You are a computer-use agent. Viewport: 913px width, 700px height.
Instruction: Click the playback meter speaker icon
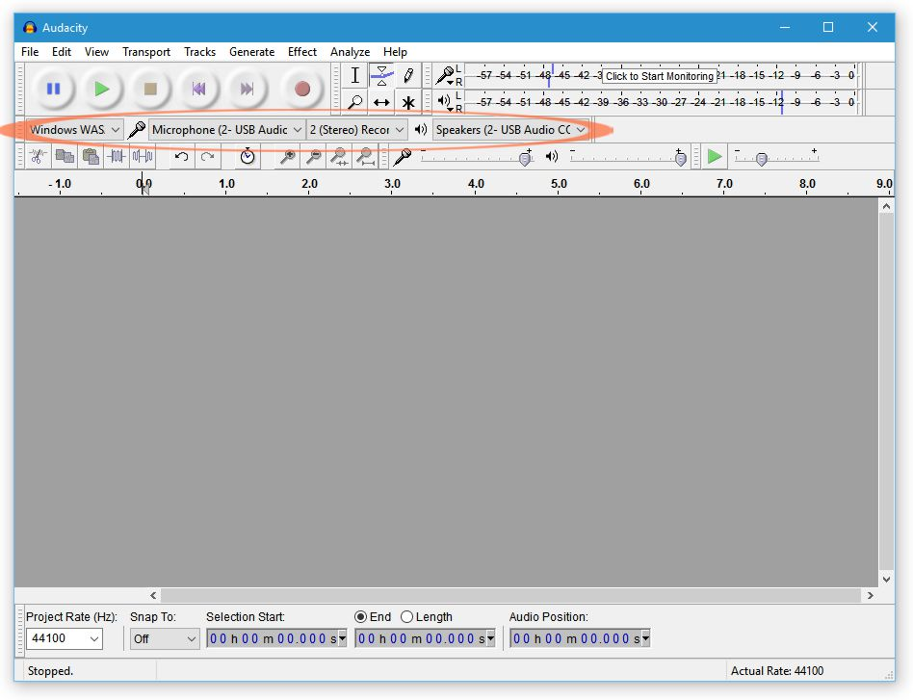point(444,102)
